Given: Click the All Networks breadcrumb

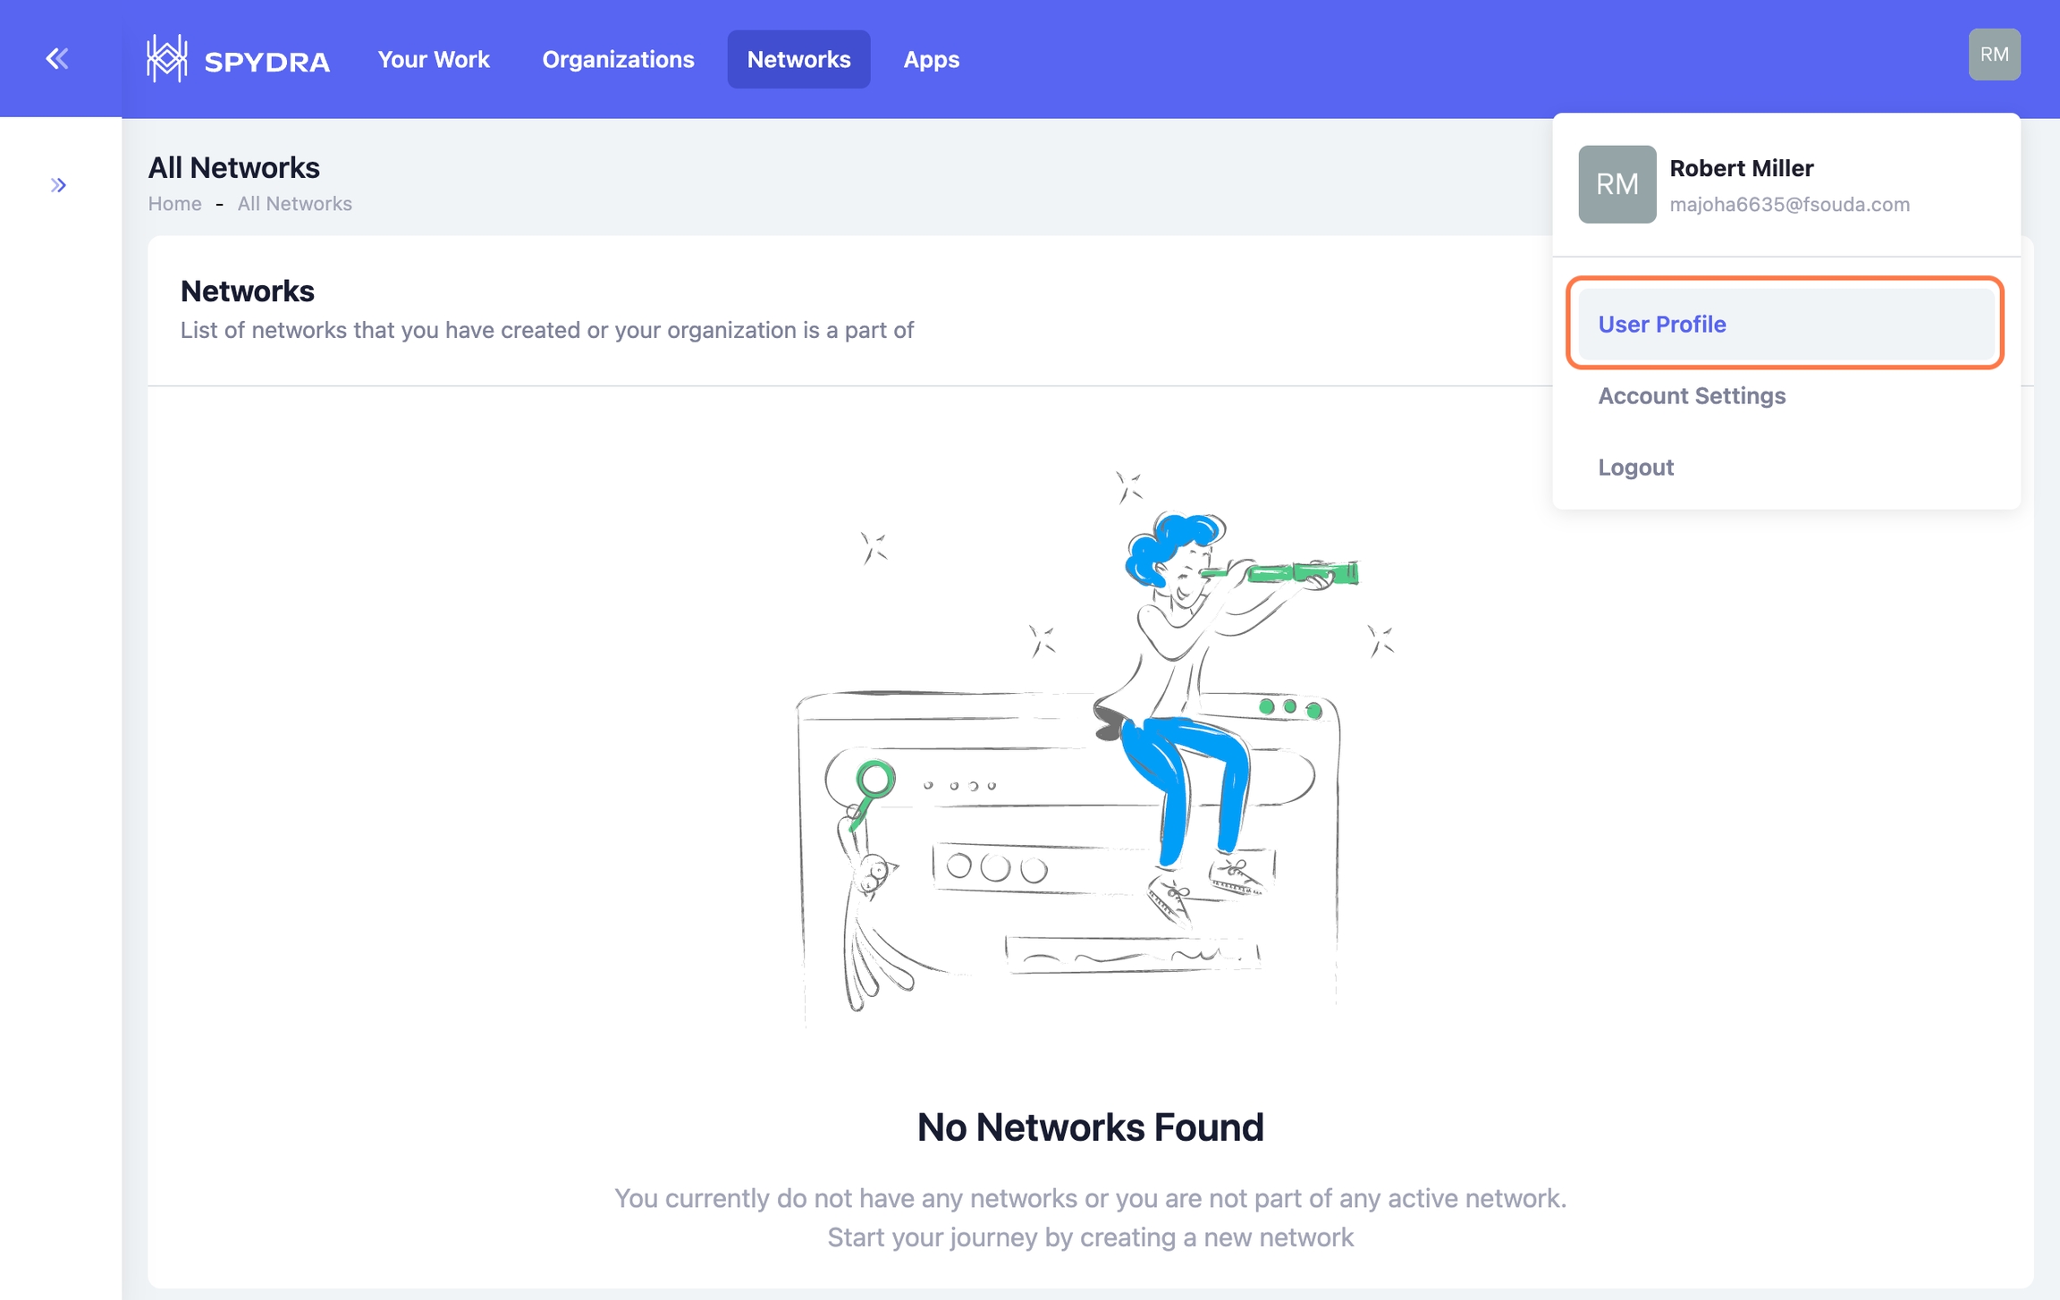Looking at the screenshot, I should click(294, 204).
